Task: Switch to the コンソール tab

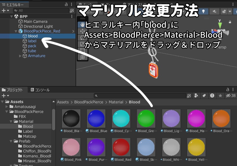Action: pos(40,90)
